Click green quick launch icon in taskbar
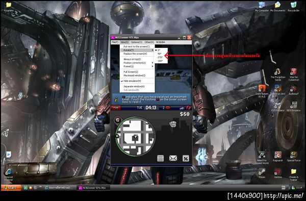The height and width of the screenshot is (201, 306). coord(25,188)
